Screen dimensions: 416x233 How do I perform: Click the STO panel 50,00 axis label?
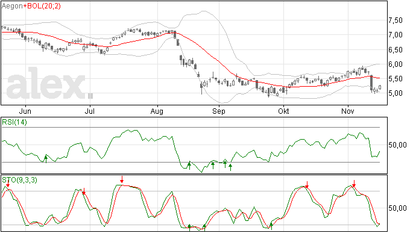[397, 208]
